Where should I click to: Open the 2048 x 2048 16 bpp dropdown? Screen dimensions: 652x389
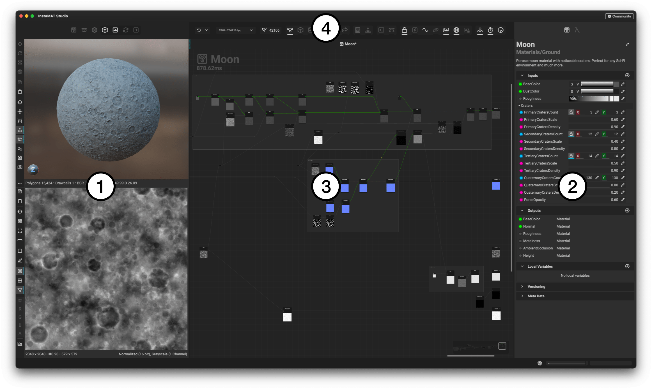[236, 30]
